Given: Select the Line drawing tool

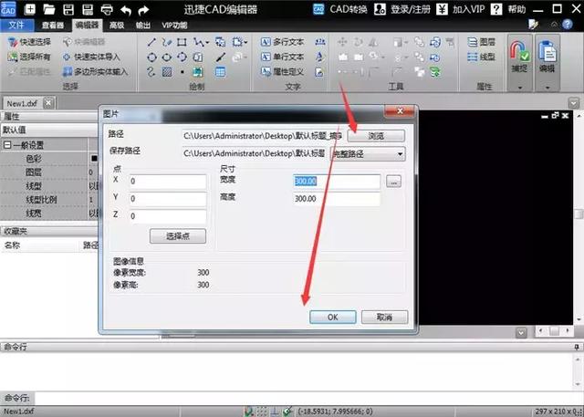Looking at the screenshot, I should pyautogui.click(x=151, y=42).
